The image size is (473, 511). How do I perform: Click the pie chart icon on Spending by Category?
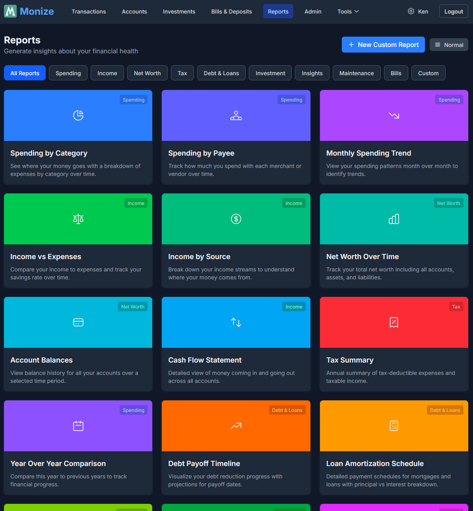click(78, 115)
